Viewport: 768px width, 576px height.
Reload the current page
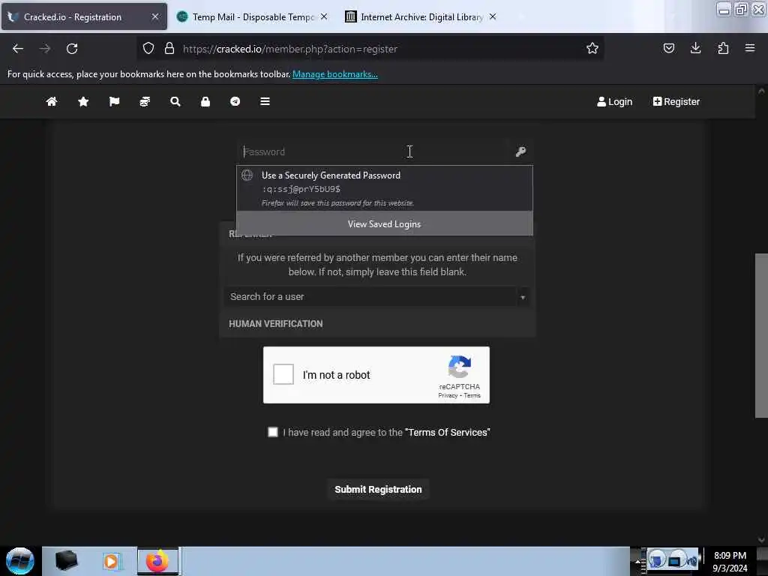click(72, 49)
